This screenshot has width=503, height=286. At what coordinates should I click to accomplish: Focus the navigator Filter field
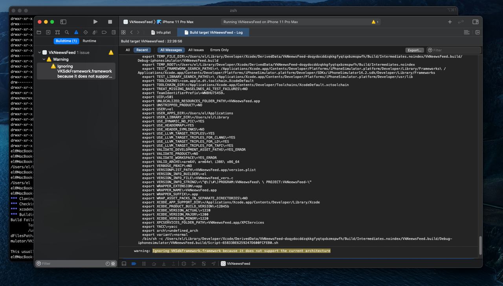72,264
